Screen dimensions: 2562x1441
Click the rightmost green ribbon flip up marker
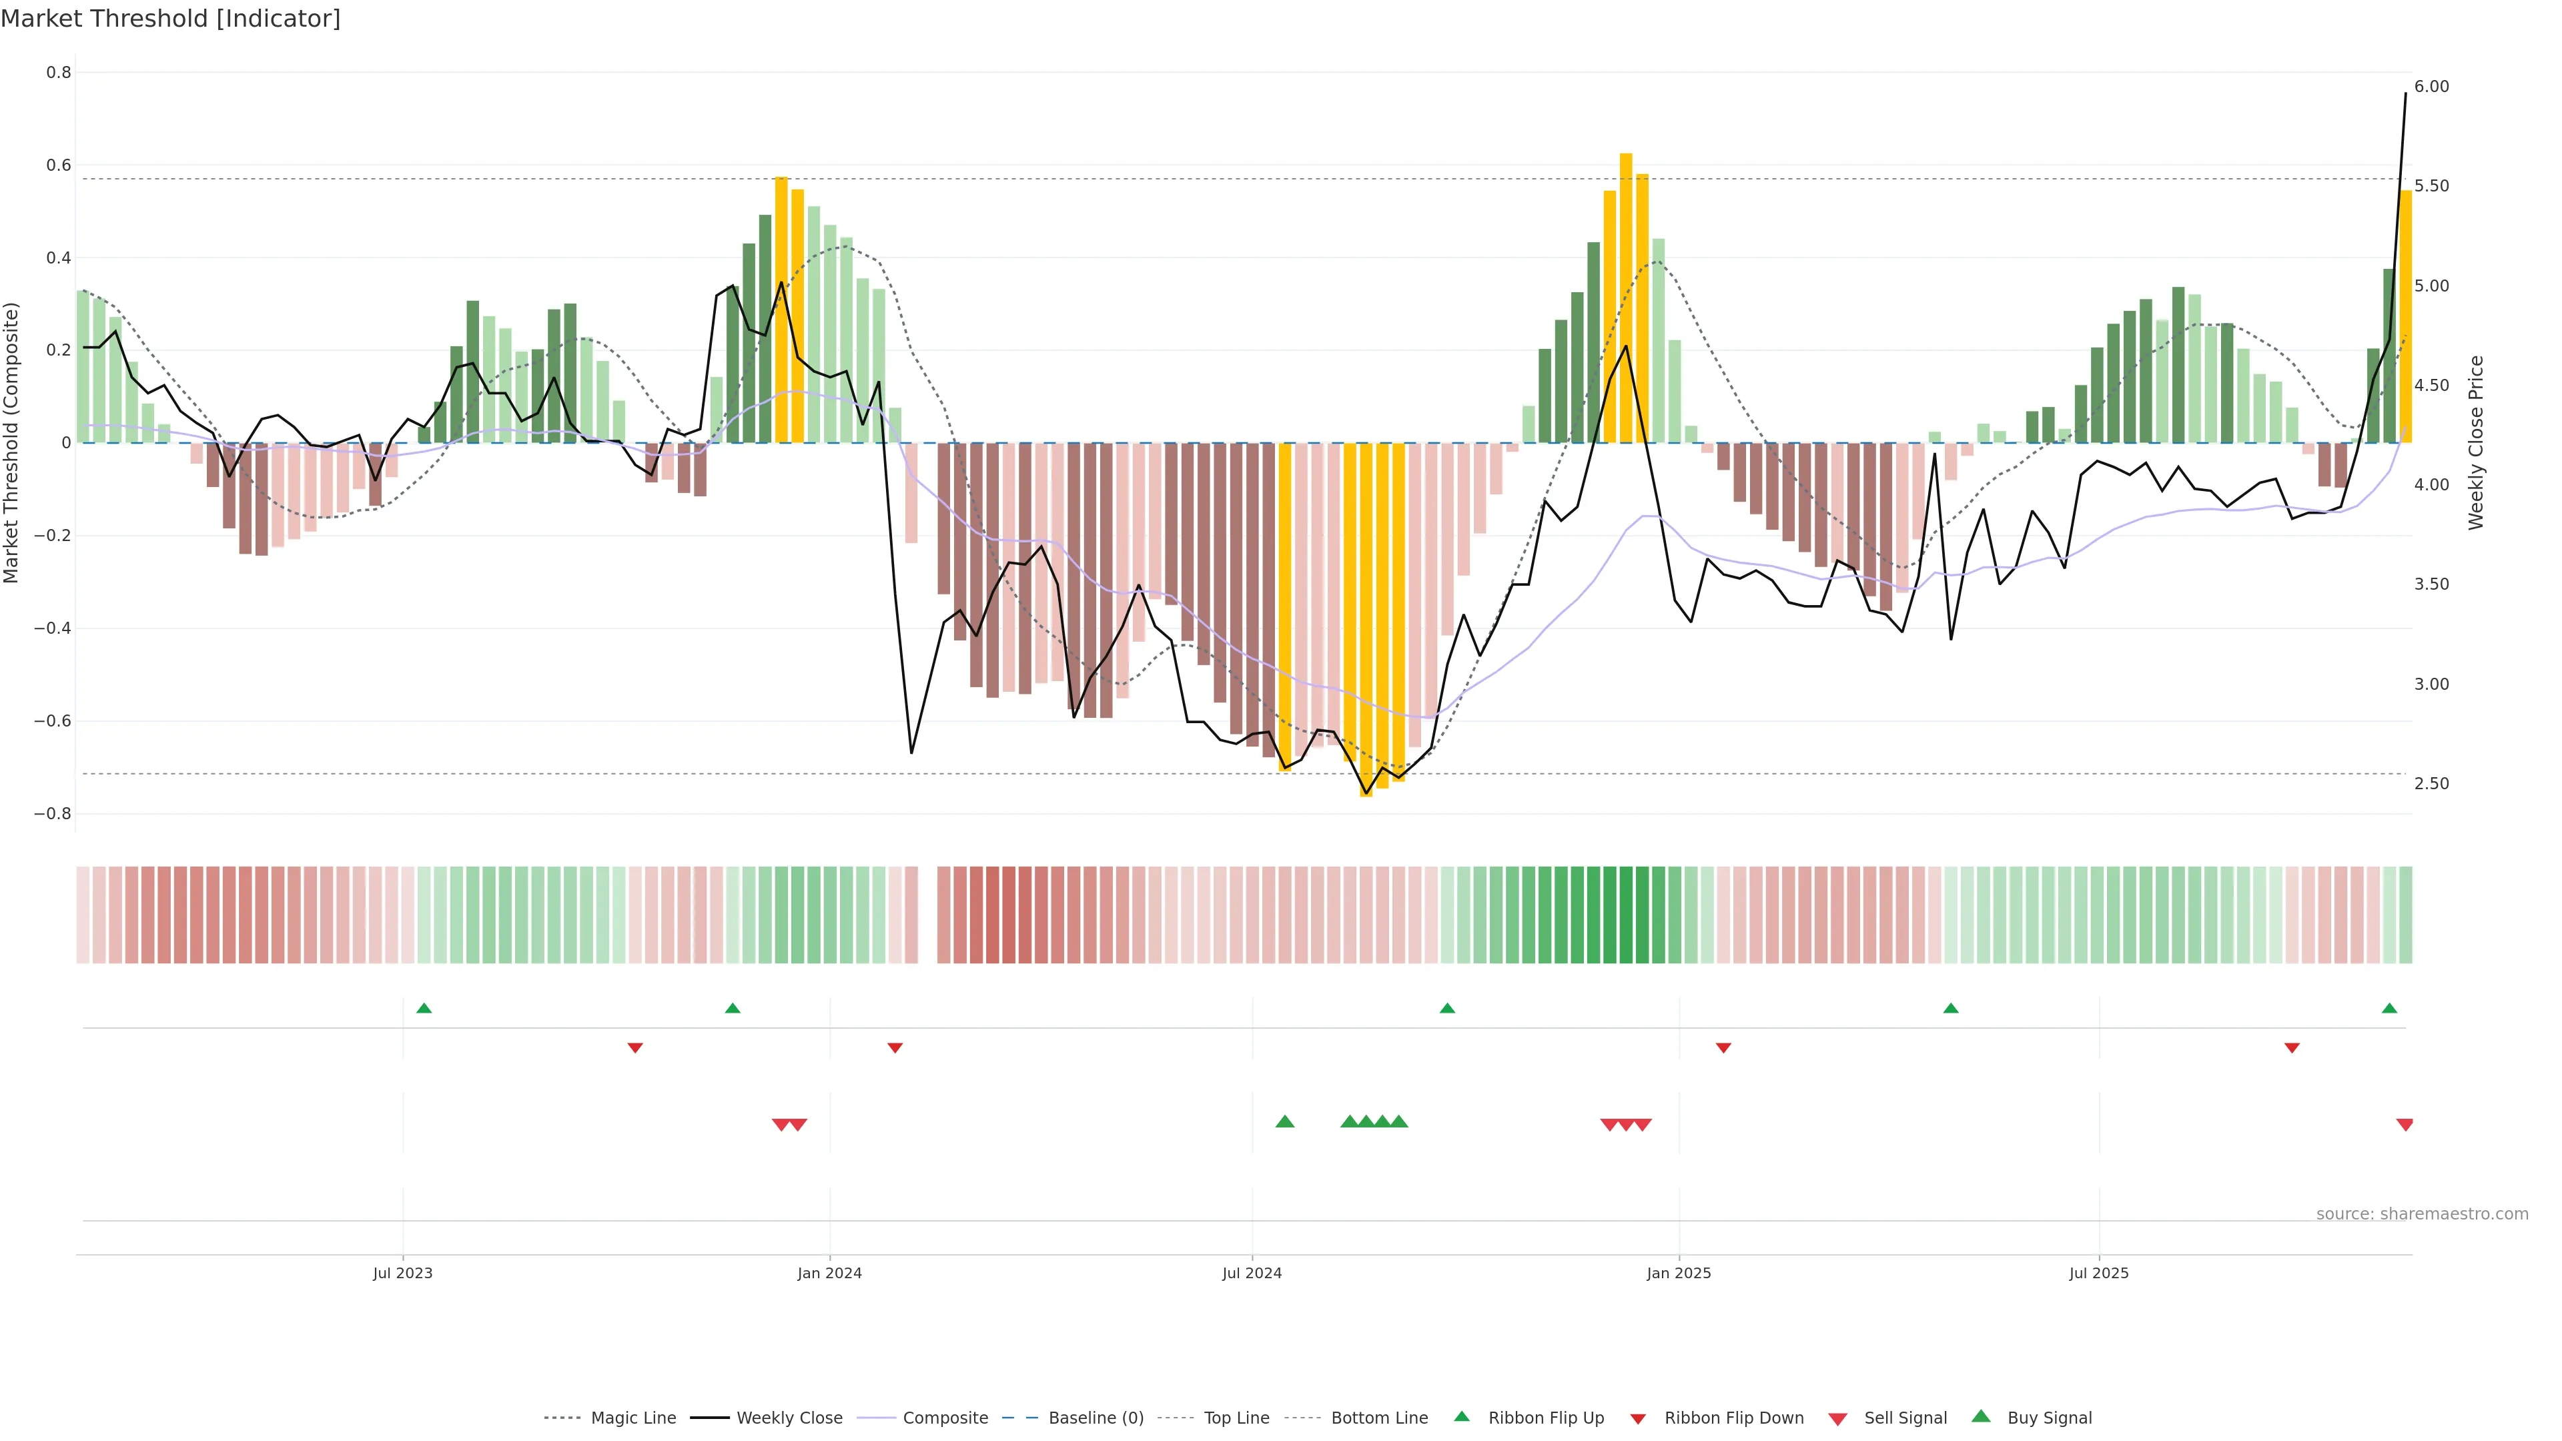tap(2390, 1009)
